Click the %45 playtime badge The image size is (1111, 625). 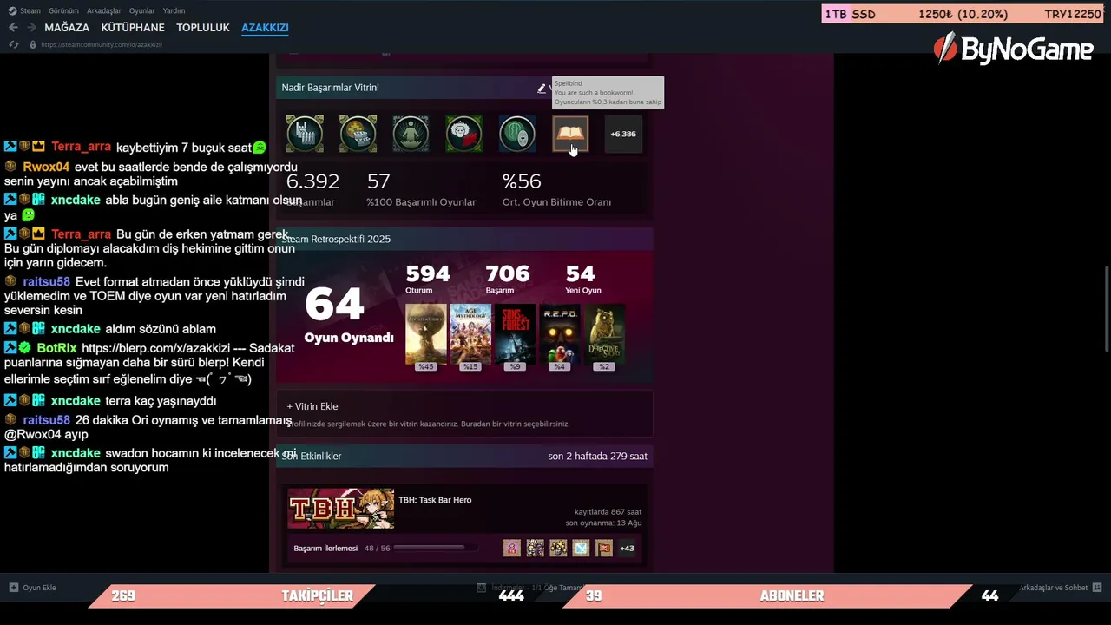(426, 366)
